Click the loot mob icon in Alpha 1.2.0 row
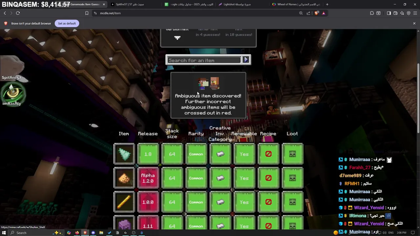This screenshot has height=236, width=420. (x=292, y=178)
